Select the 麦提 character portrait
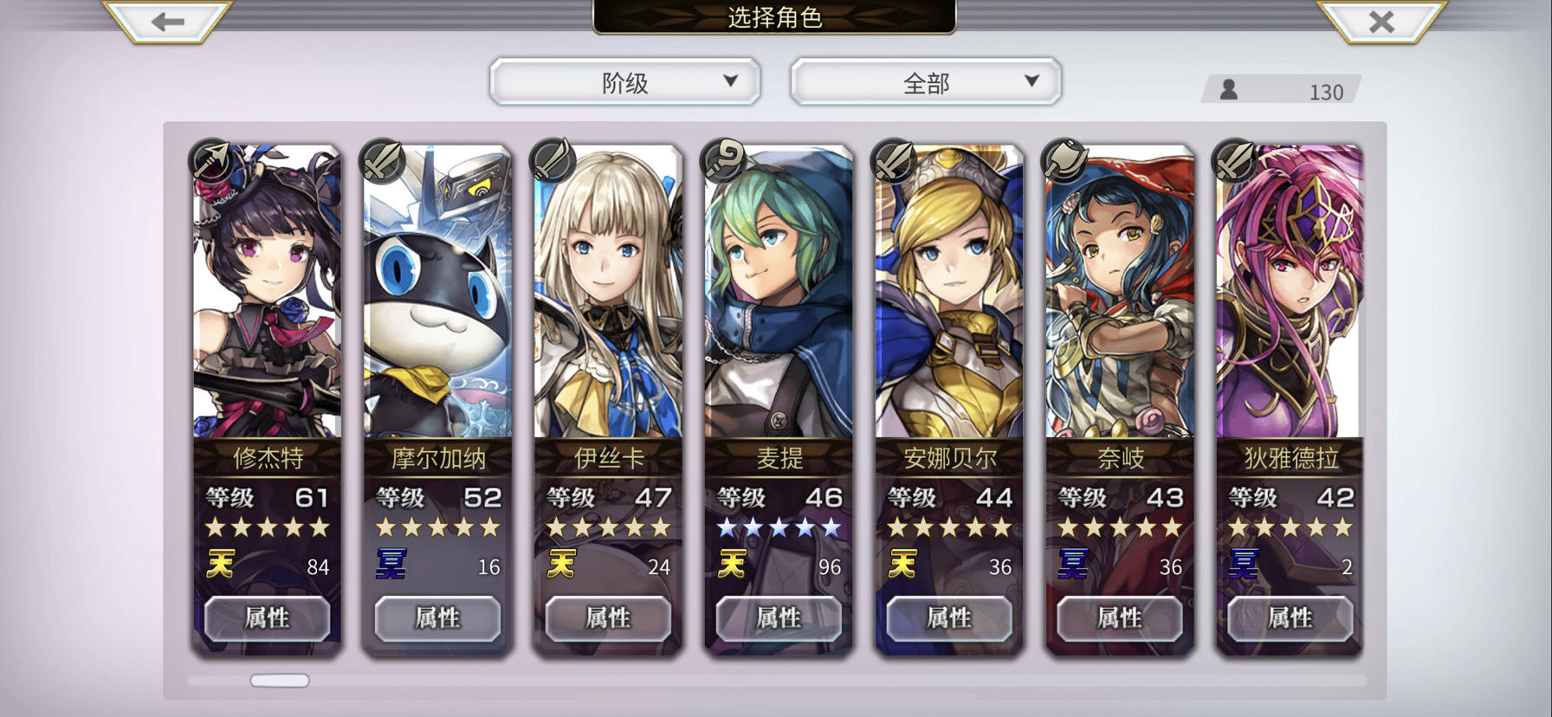The width and height of the screenshot is (1552, 717). tap(779, 292)
